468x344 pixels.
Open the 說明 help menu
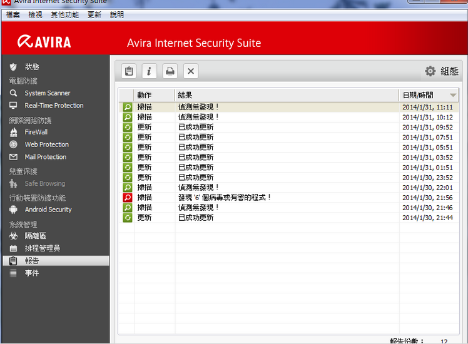pyautogui.click(x=117, y=14)
